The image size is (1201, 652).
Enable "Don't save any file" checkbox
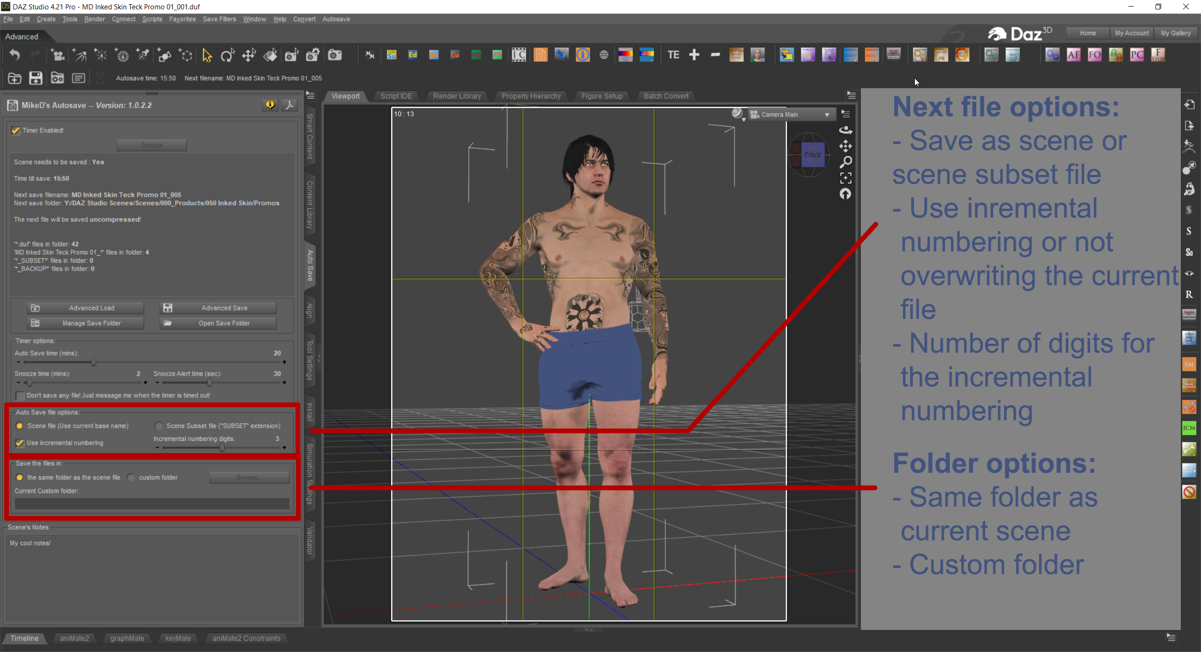[20, 395]
